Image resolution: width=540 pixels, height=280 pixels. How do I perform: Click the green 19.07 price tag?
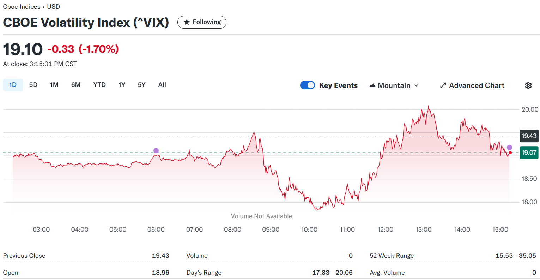click(529, 153)
